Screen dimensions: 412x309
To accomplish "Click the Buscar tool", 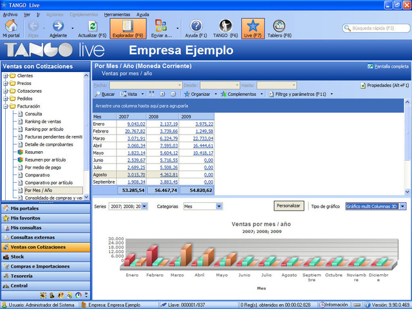I will 105,94.
